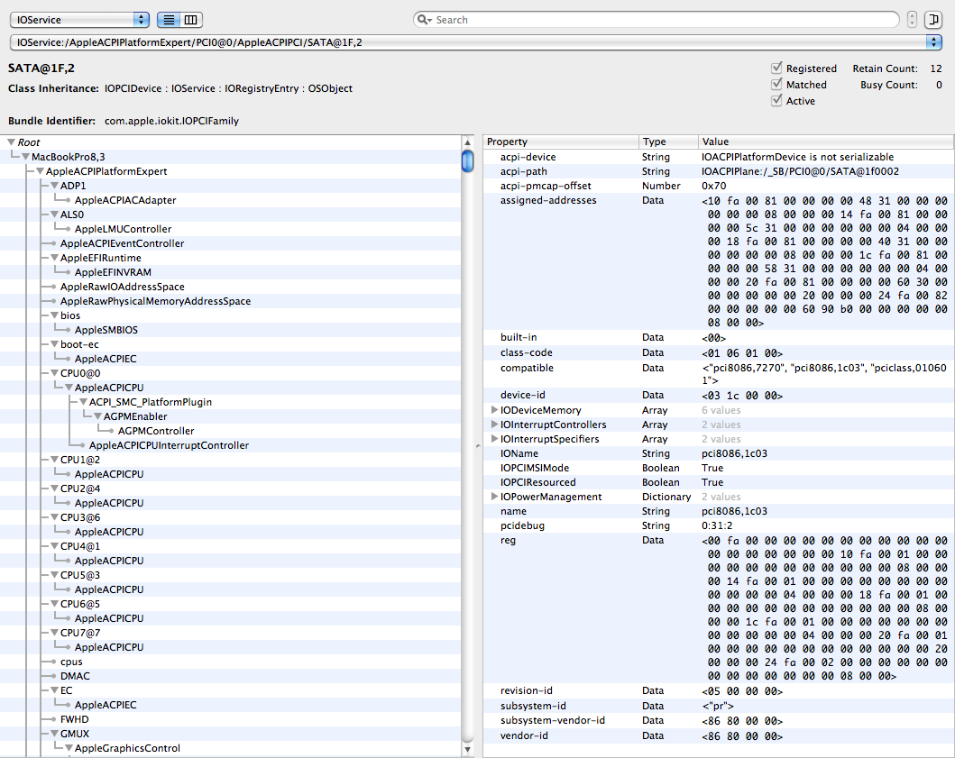Select the IOPCIMSIMode property row
Screen dimensions: 955x758
tap(719, 468)
